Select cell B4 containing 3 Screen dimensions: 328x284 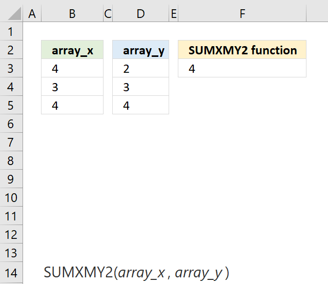pos(72,87)
